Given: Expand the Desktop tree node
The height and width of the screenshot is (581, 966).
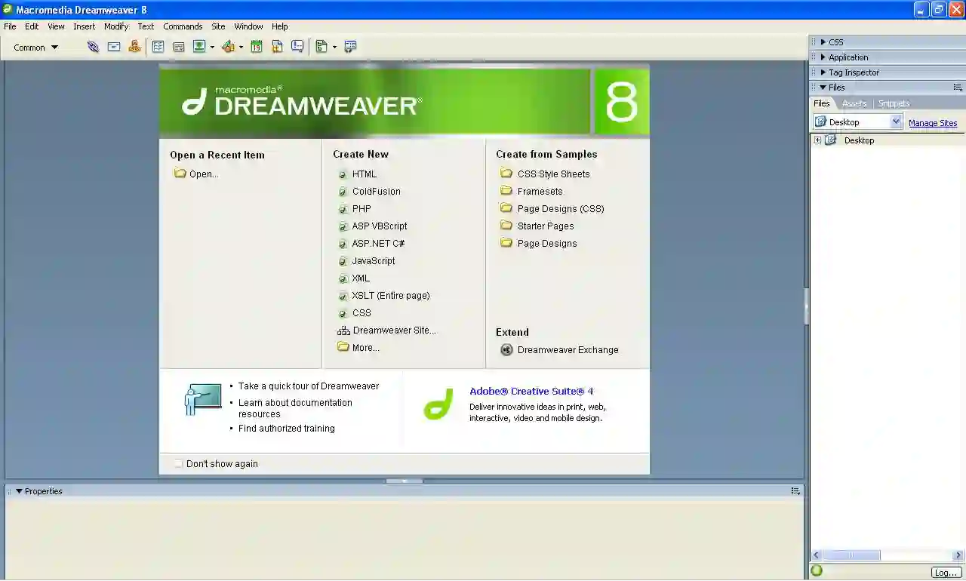Looking at the screenshot, I should click(x=817, y=140).
